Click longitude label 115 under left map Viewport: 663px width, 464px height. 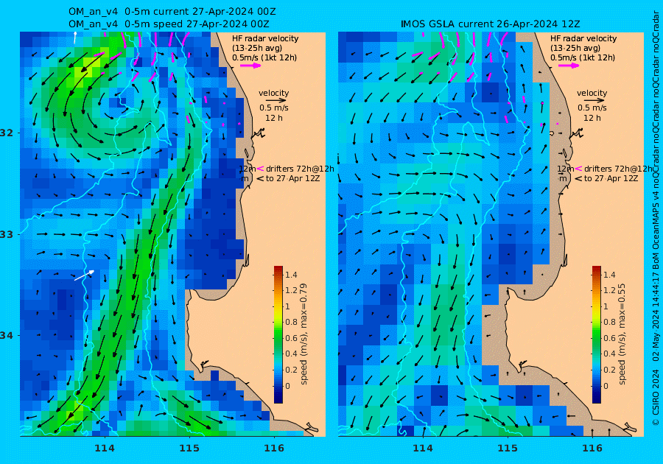[x=189, y=449]
